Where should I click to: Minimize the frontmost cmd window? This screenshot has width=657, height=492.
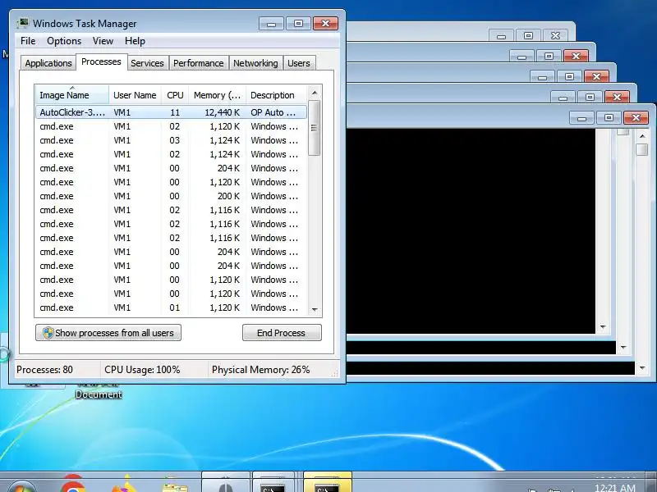pos(581,117)
